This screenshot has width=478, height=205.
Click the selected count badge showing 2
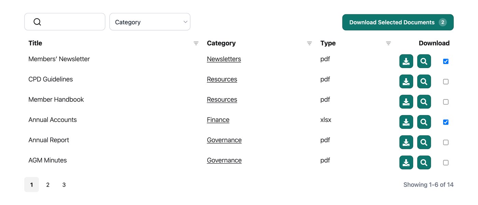click(x=443, y=22)
